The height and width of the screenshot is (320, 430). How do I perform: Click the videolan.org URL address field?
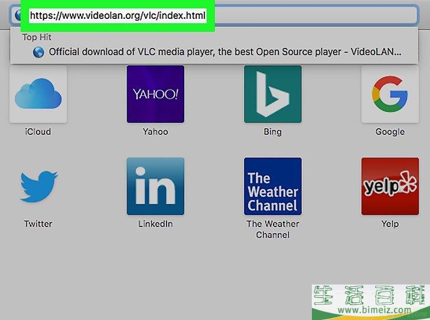(118, 15)
